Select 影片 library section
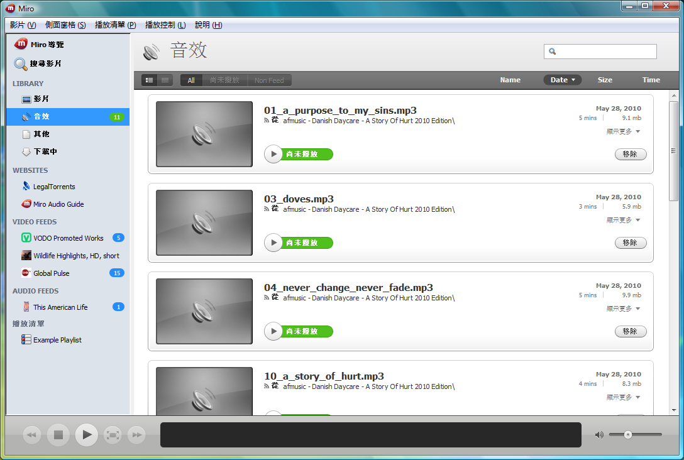The width and height of the screenshot is (684, 460). pos(68,99)
